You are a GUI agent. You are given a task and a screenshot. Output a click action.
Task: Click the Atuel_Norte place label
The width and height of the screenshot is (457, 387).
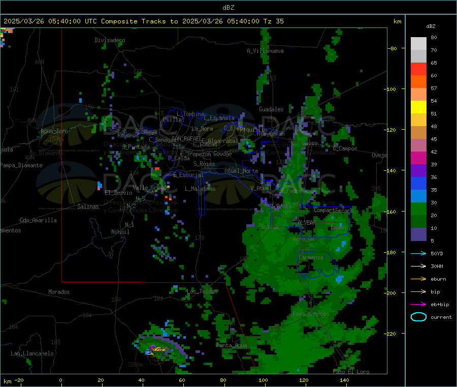(241, 171)
